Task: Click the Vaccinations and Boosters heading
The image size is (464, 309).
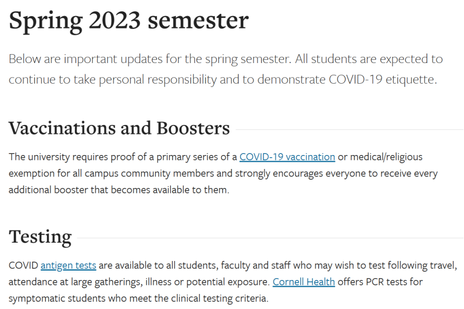Action: pos(119,128)
